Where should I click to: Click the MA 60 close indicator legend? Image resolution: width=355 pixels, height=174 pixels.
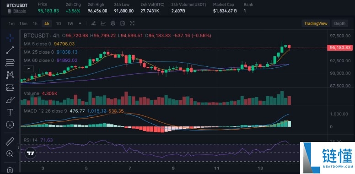50,60
